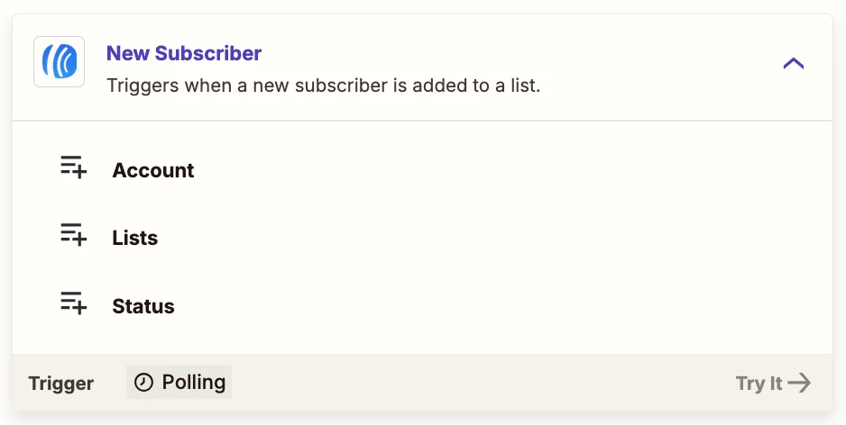The height and width of the screenshot is (425, 846).
Task: Click the Lists row in field list
Action: point(422,238)
